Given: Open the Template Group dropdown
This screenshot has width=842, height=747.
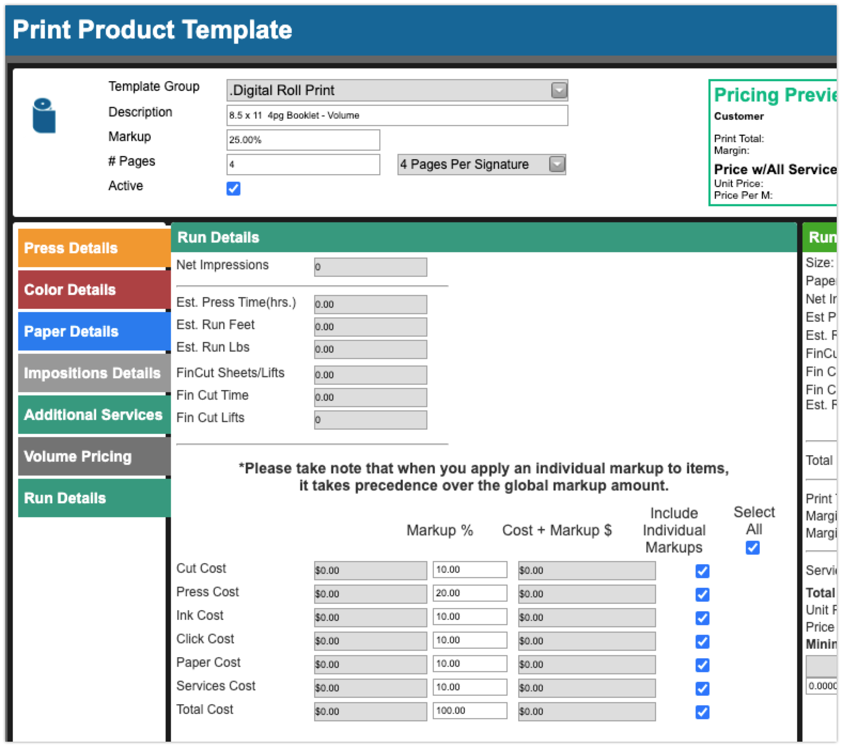Looking at the screenshot, I should pos(397,90).
